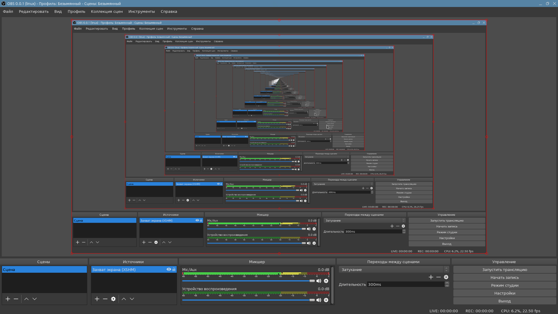558x314 pixels.
Task: Open the Справка menu
Action: [x=169, y=12]
